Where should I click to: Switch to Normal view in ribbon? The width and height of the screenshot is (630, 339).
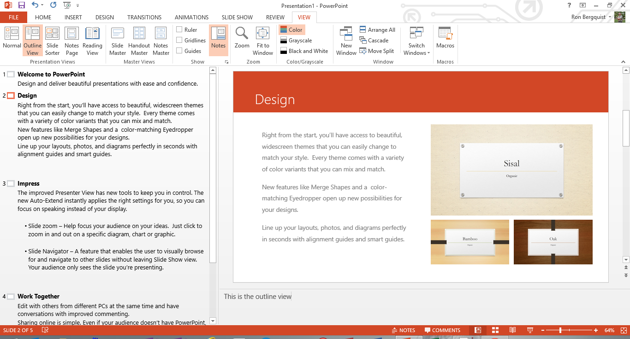[12, 38]
